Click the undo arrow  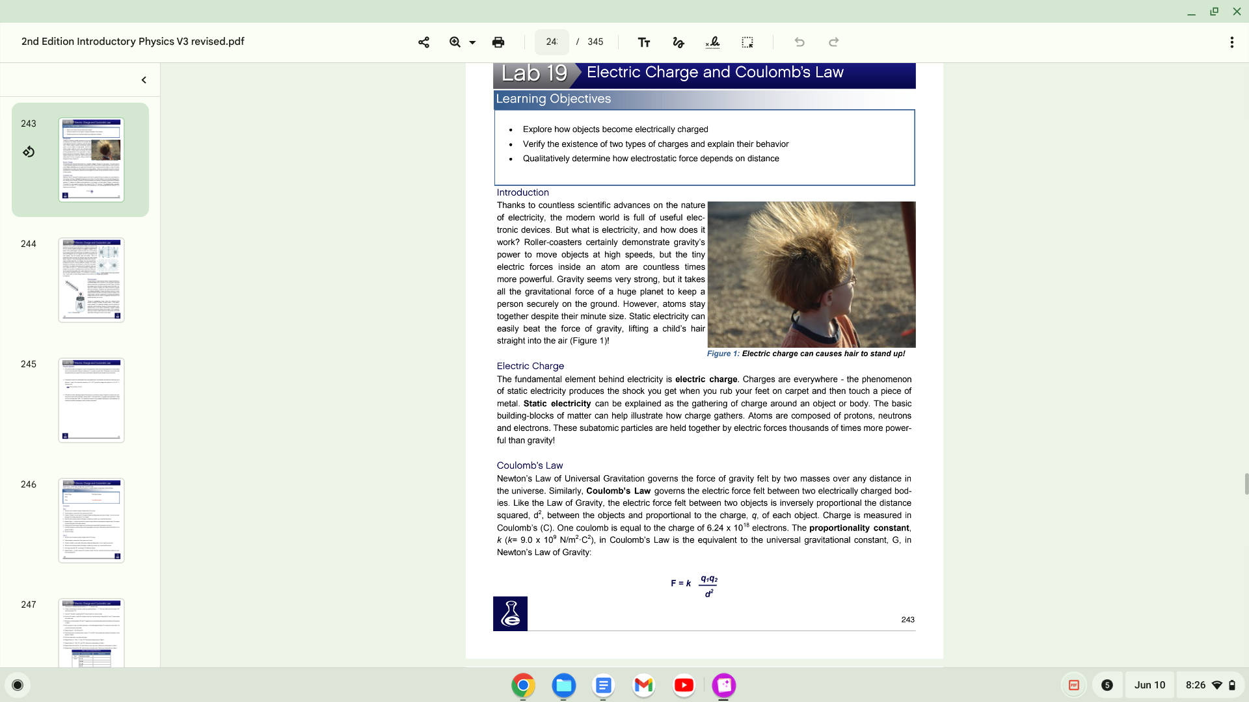pos(799,42)
